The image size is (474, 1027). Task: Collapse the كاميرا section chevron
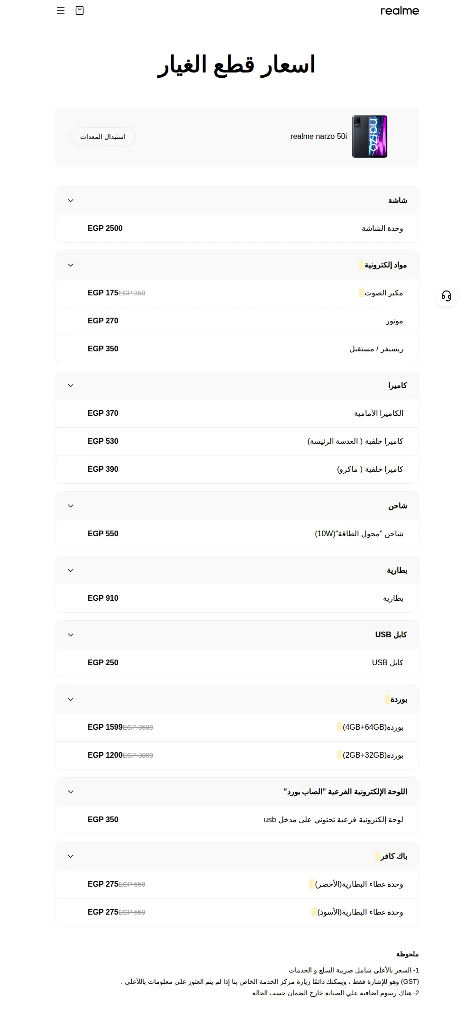coord(71,385)
